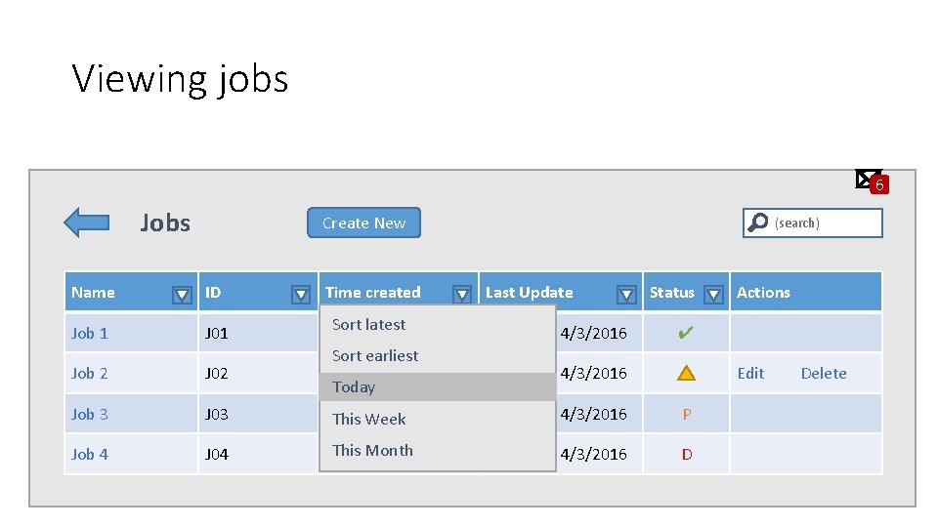Viewport: 938px width, 527px height.
Task: Click the yellow warning triangle for Job 2
Action: (687, 373)
